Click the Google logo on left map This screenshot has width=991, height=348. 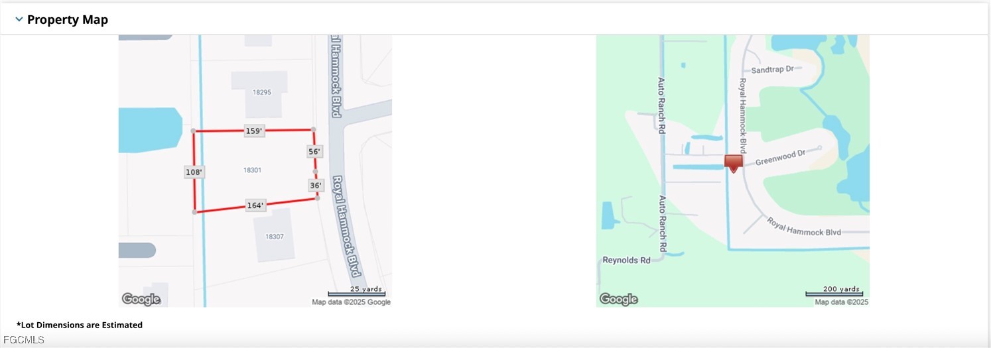(x=141, y=300)
